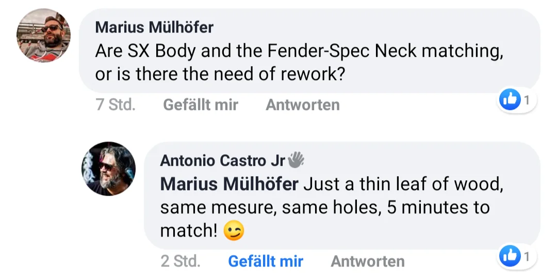
Task: Click the bold Marius Mülhöfer mention in reply
Action: [229, 184]
